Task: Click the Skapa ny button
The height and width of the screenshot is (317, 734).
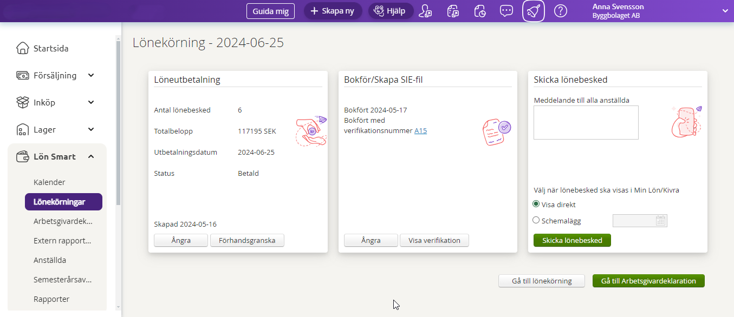Action: [x=333, y=11]
